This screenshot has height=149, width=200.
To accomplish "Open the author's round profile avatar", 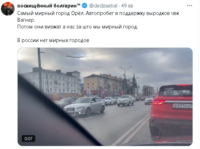I will pos(8,9).
